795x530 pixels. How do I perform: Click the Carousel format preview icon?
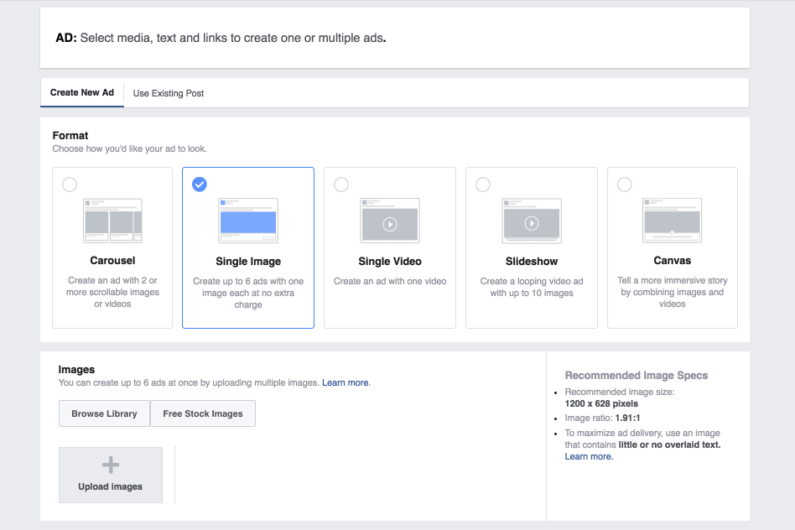[x=112, y=221]
